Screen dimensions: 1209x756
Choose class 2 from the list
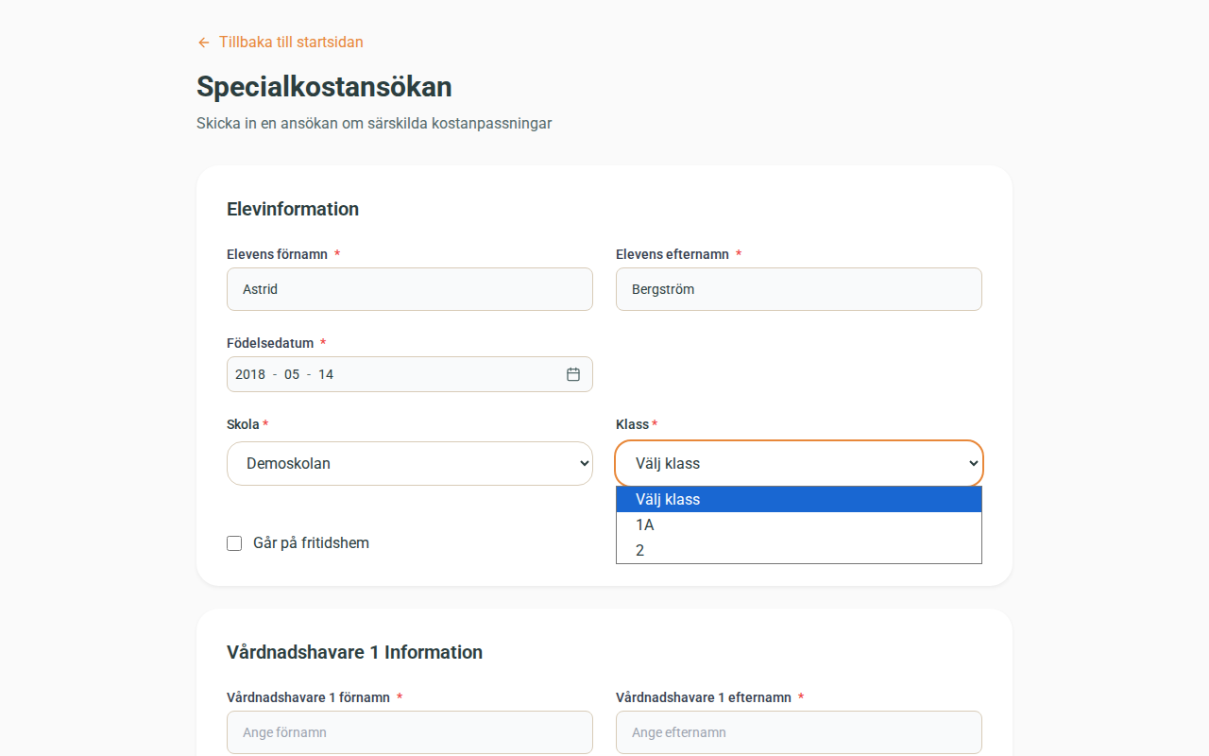pyautogui.click(x=799, y=550)
